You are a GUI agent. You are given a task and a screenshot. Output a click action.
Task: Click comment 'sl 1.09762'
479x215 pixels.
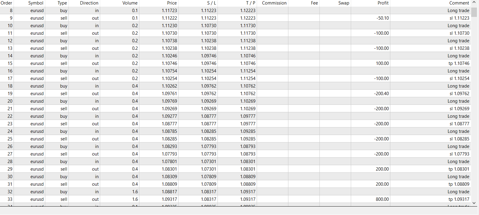click(x=459, y=94)
